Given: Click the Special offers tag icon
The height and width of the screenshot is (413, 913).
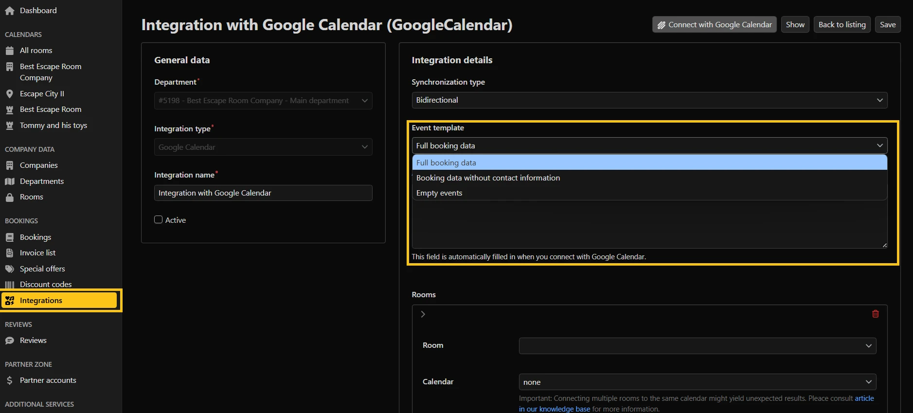Looking at the screenshot, I should (x=9, y=269).
